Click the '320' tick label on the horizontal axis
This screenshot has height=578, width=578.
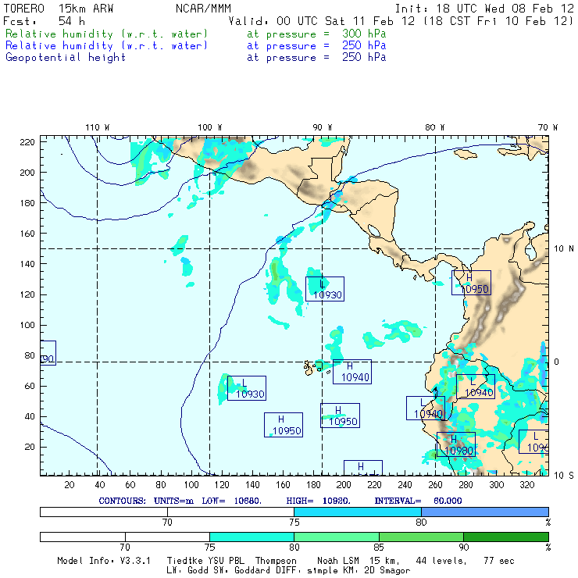click(526, 485)
